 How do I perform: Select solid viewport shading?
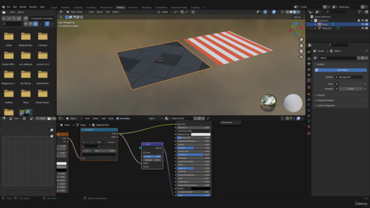click(x=291, y=12)
